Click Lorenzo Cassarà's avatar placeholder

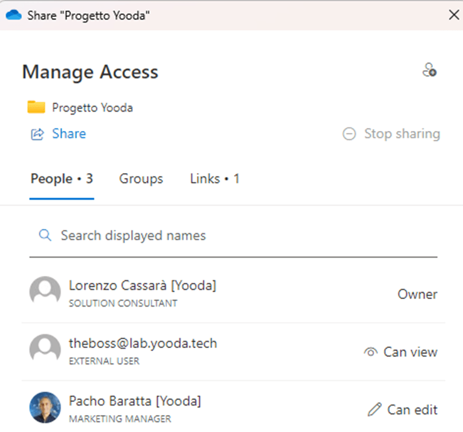45,292
